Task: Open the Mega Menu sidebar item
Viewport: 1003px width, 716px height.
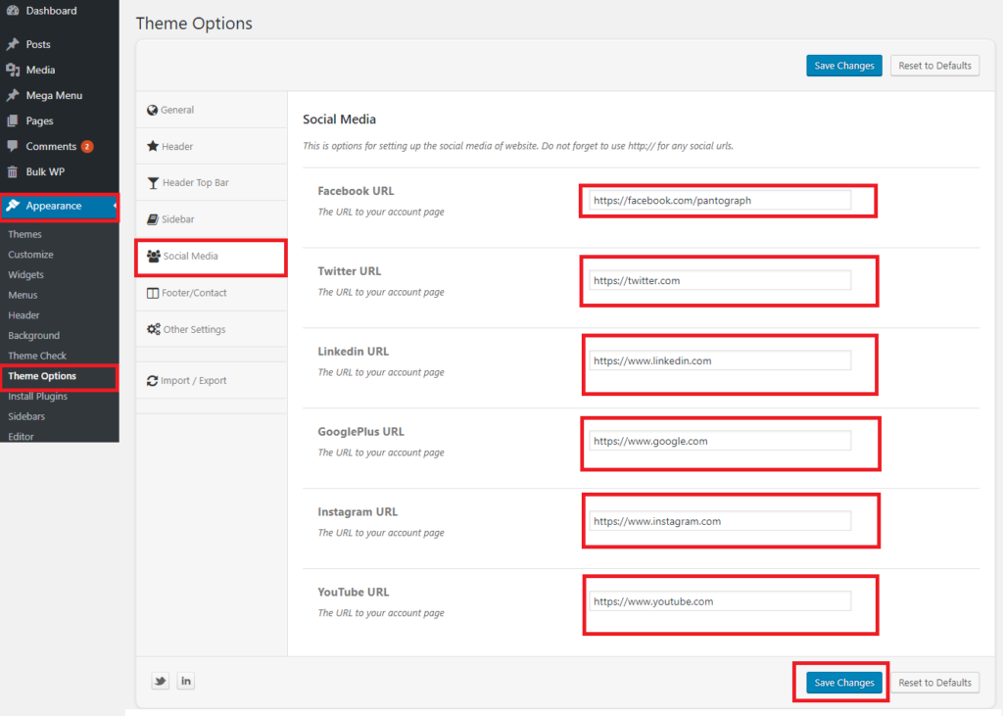Action: point(54,95)
